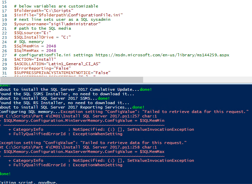This screenshot has height=184, width=252.
Task: Click the $SQLsource="E:" line
Action: [x=33, y=33]
